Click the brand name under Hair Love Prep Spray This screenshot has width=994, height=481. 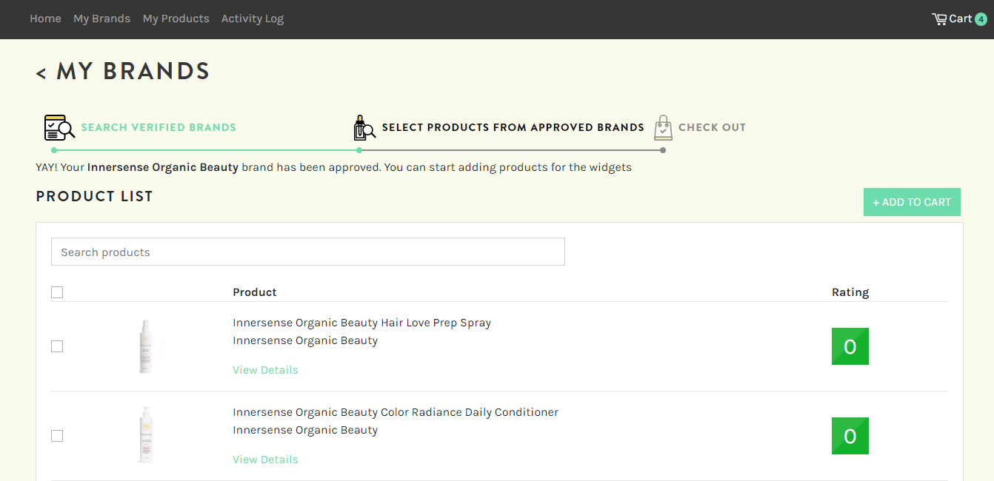point(305,340)
